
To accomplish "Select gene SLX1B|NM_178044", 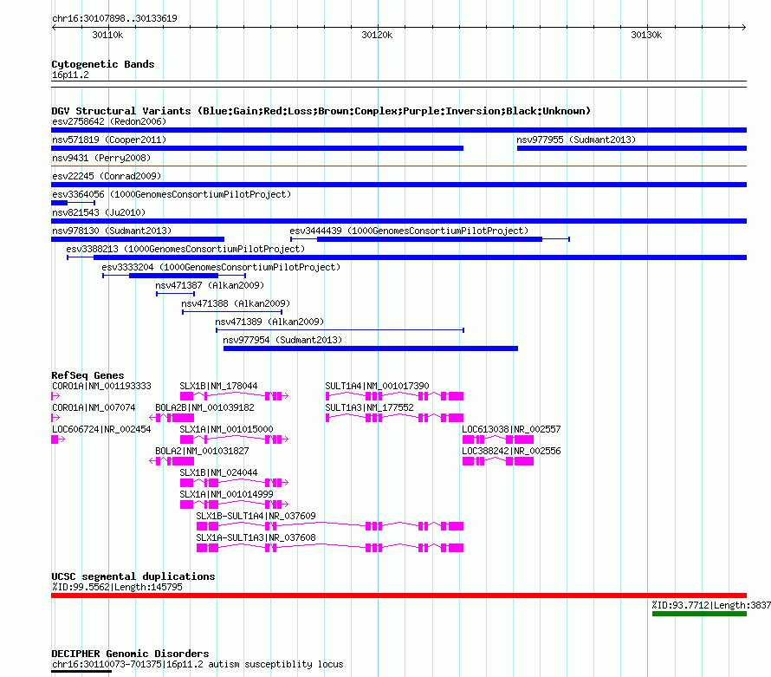I will click(218, 386).
